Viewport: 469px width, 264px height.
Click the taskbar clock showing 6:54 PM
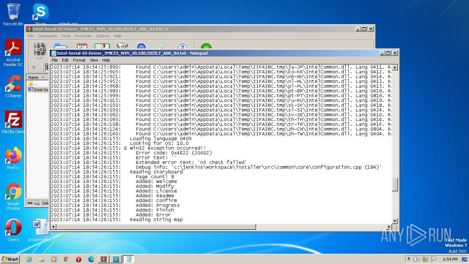coord(450,259)
